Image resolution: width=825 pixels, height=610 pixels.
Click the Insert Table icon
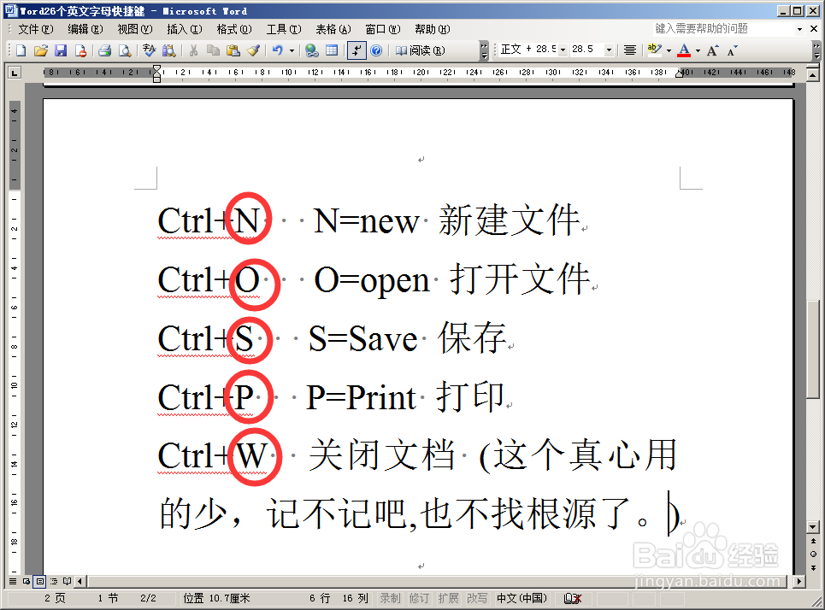pos(331,50)
